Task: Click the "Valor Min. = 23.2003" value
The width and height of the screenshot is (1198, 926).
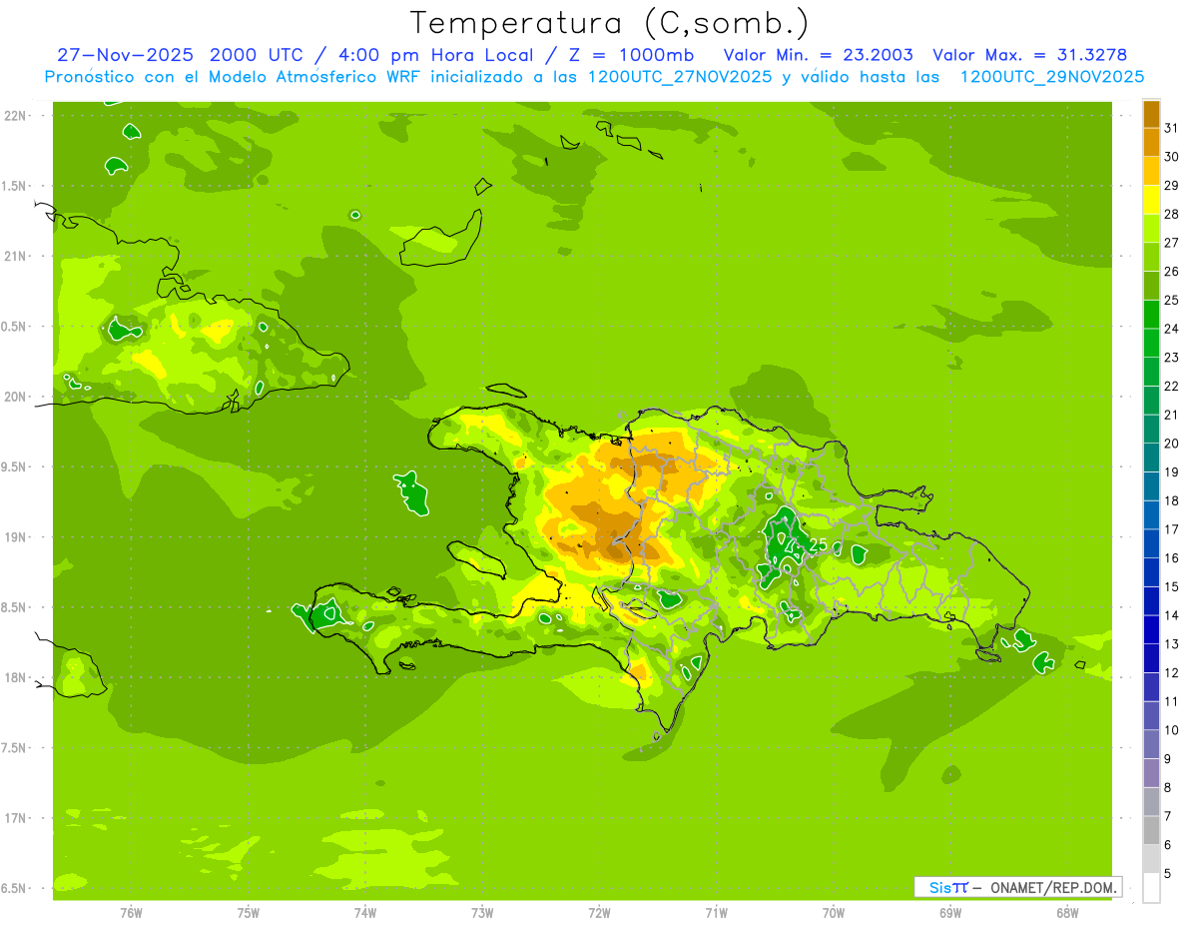Action: click(x=818, y=55)
